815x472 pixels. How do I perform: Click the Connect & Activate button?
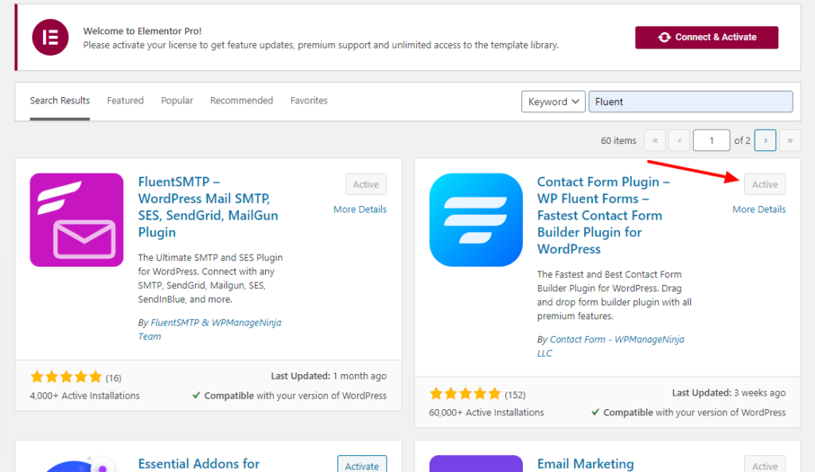707,37
